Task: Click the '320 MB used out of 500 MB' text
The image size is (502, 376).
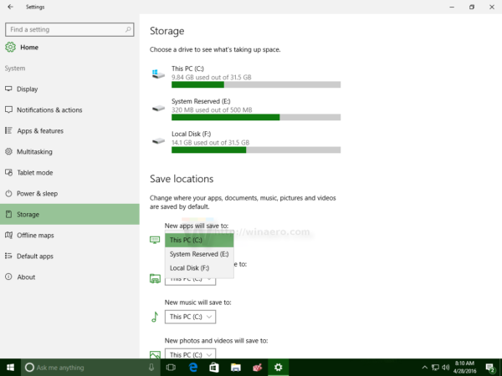Action: [212, 109]
